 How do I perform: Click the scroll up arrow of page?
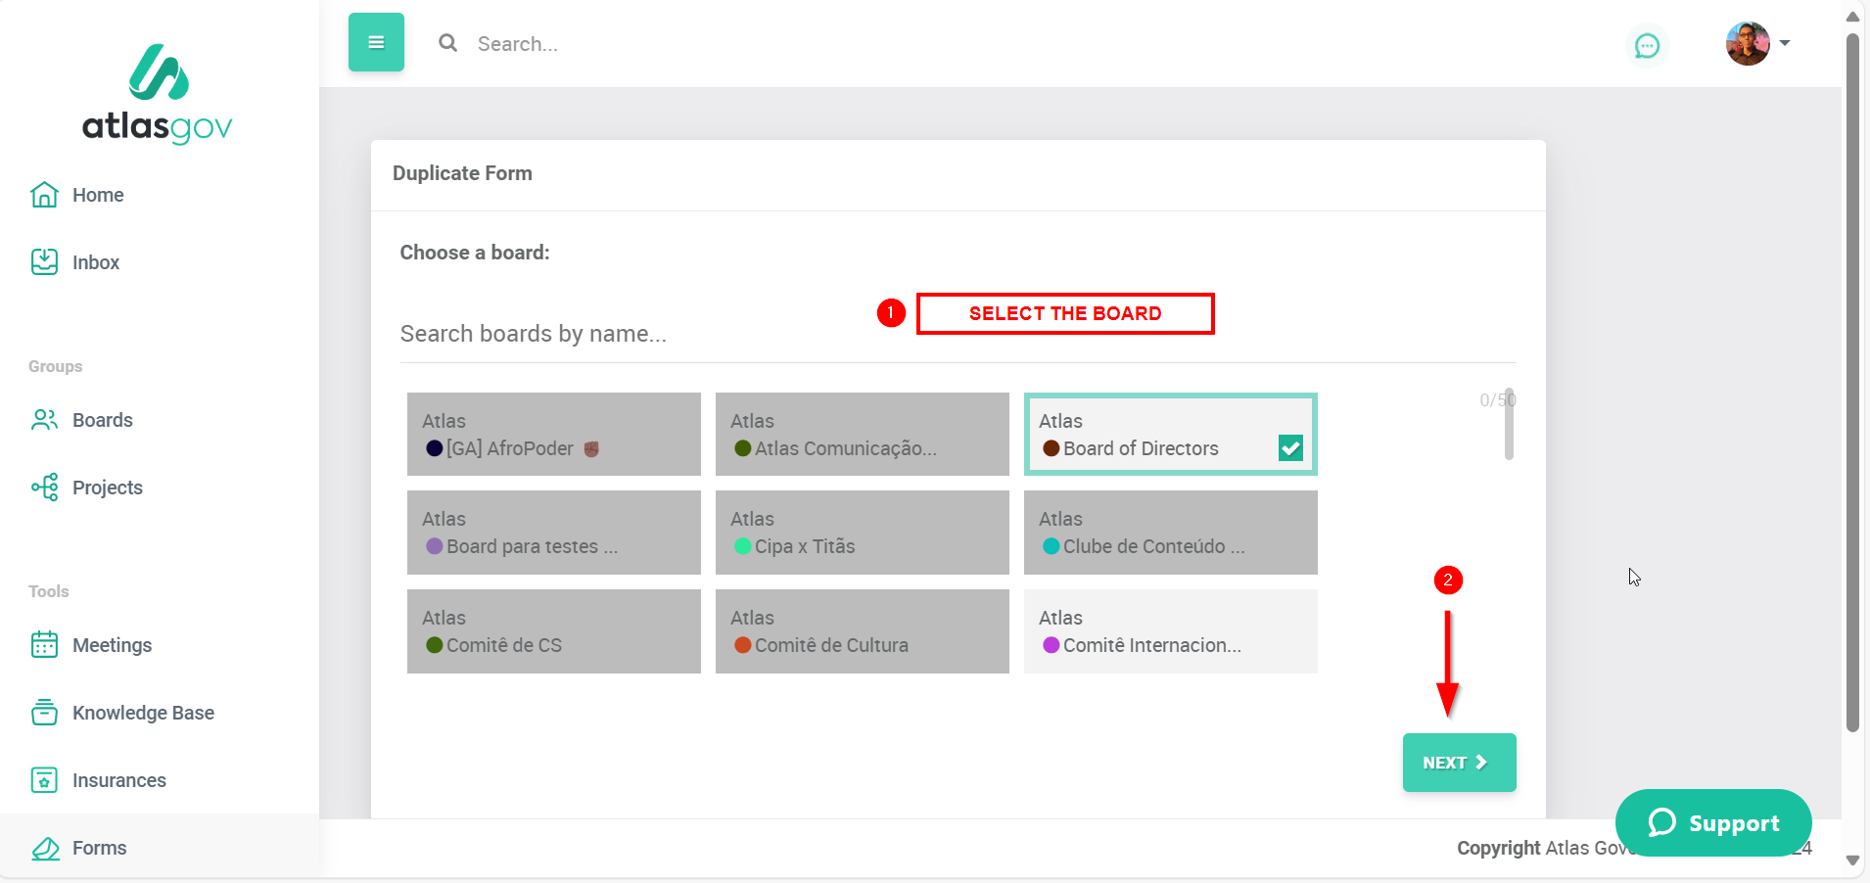[1852, 17]
